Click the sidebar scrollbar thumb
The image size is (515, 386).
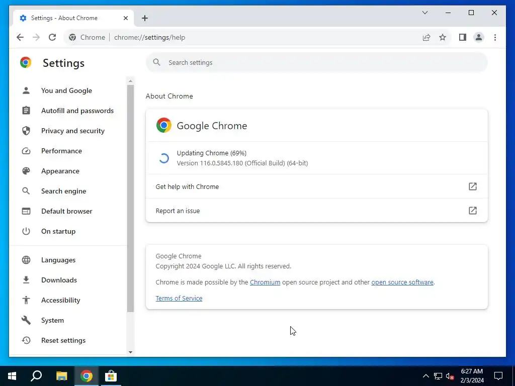130,198
